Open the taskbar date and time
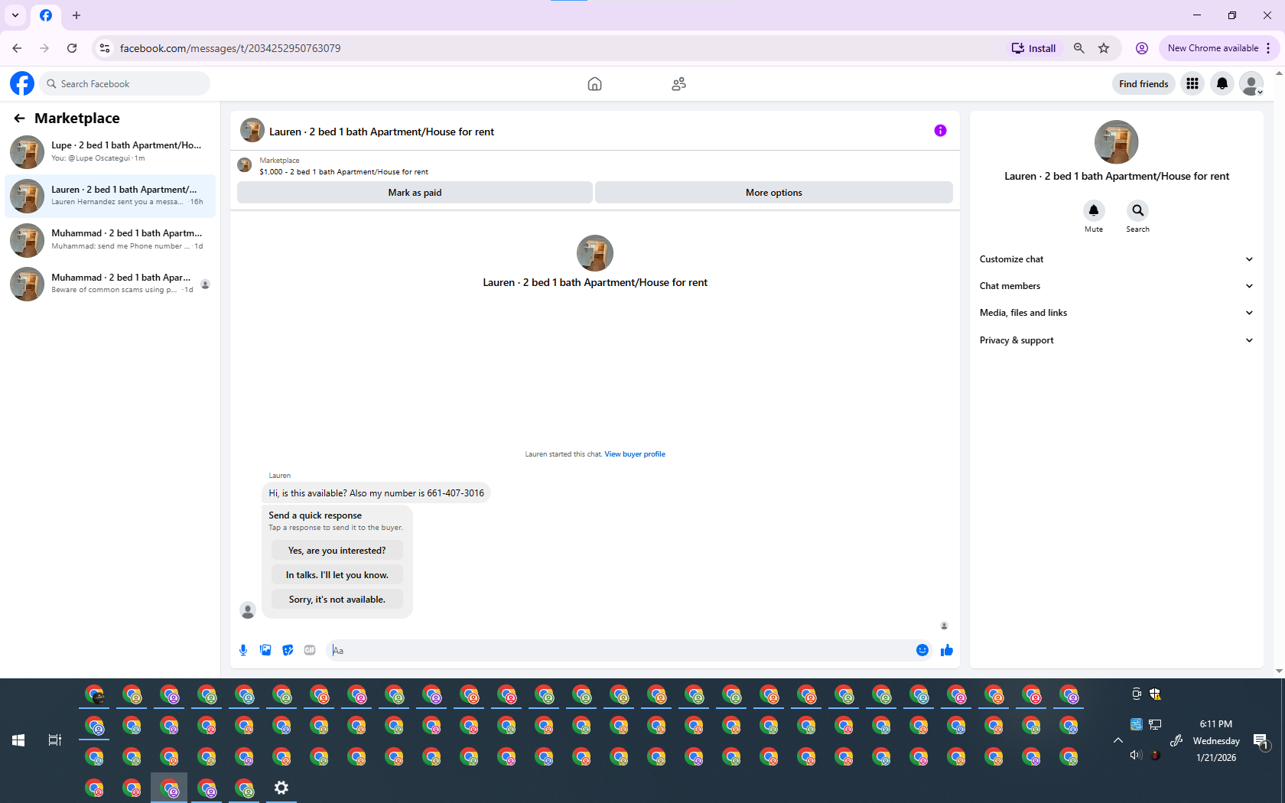 (x=1216, y=740)
